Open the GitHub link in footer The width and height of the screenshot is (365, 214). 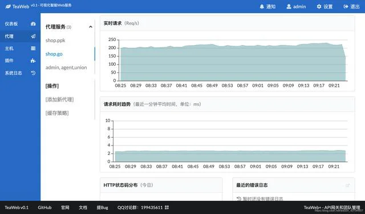(44, 208)
